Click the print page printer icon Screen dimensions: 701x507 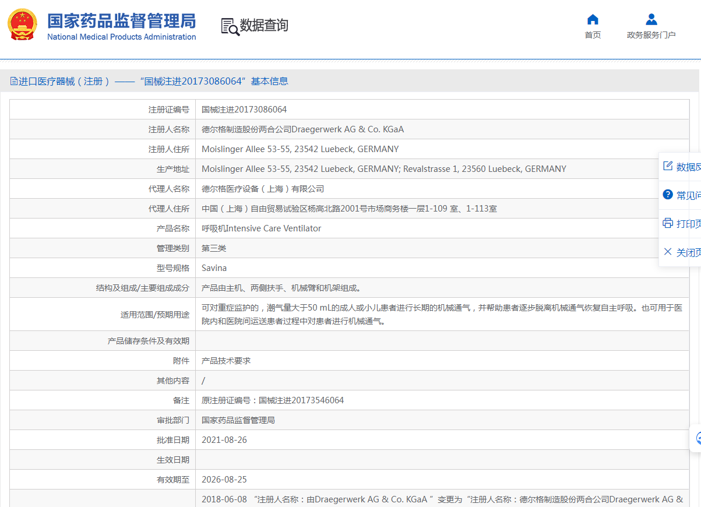click(x=668, y=223)
